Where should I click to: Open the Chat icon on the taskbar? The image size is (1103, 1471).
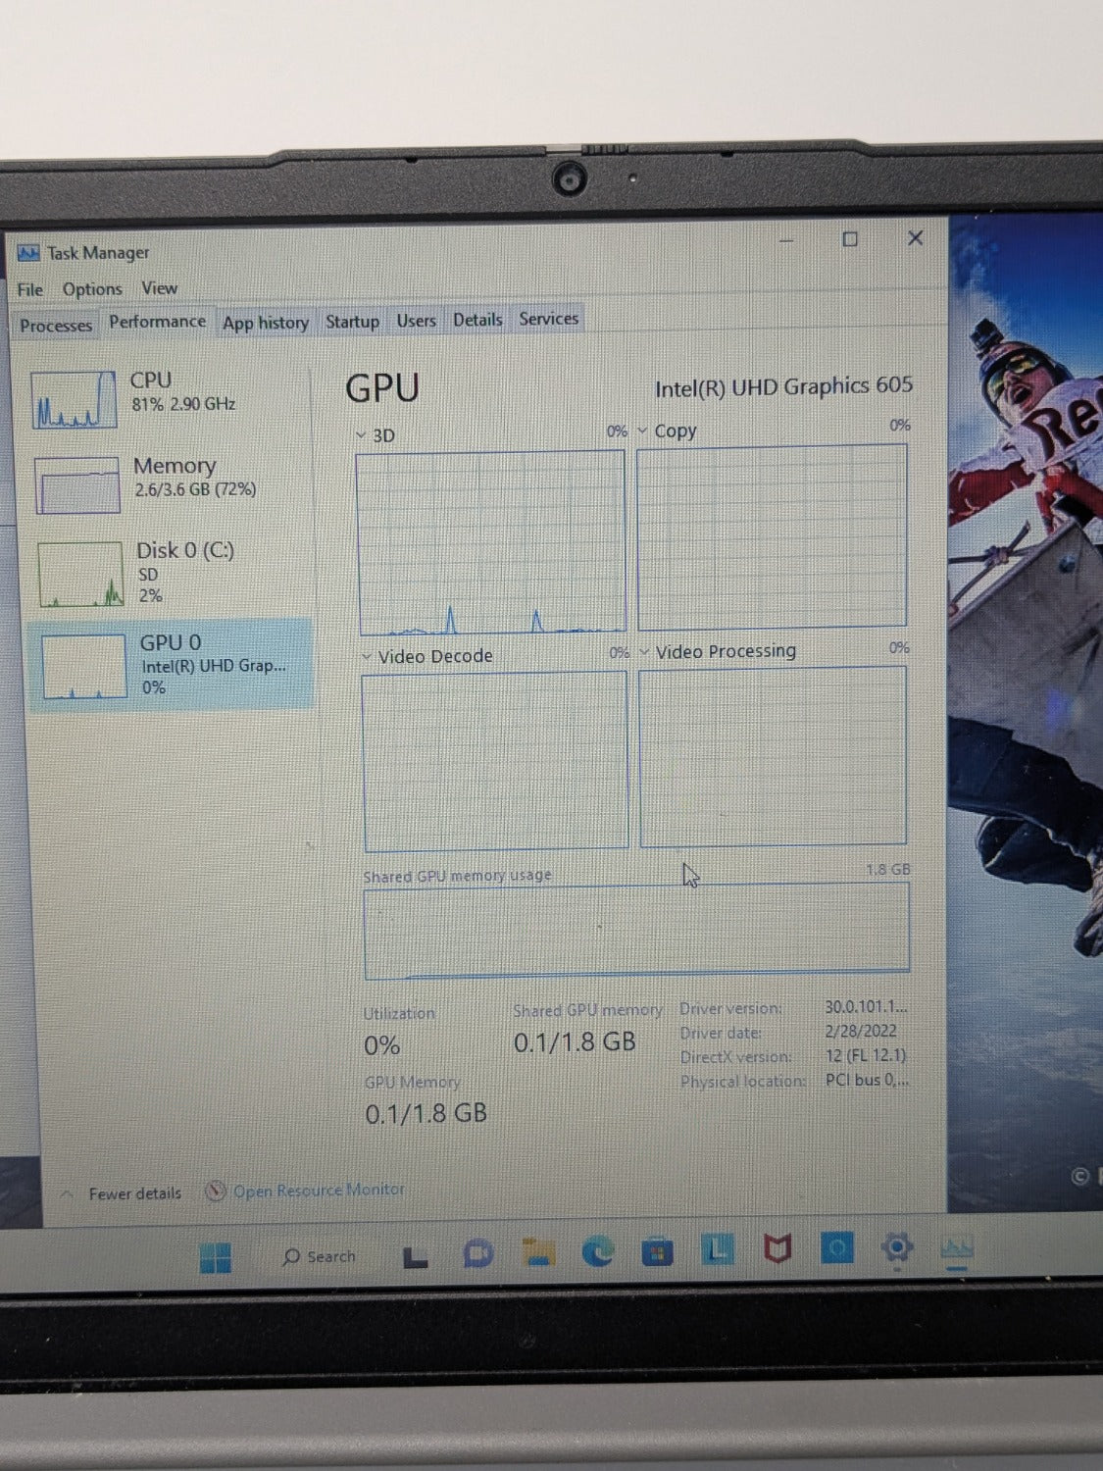[x=478, y=1253]
